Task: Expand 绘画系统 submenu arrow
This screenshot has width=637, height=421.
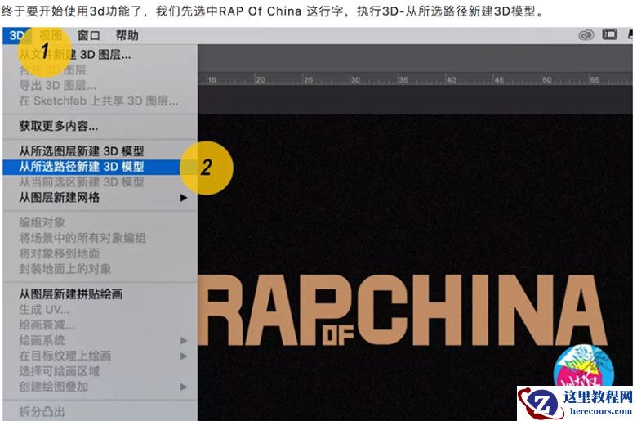Action: pyautogui.click(x=184, y=340)
